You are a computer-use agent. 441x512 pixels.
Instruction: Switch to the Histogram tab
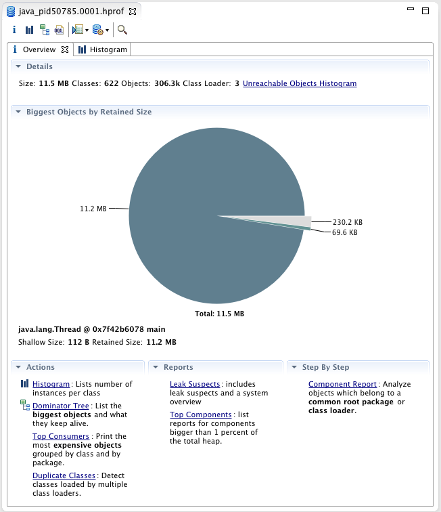tap(102, 49)
